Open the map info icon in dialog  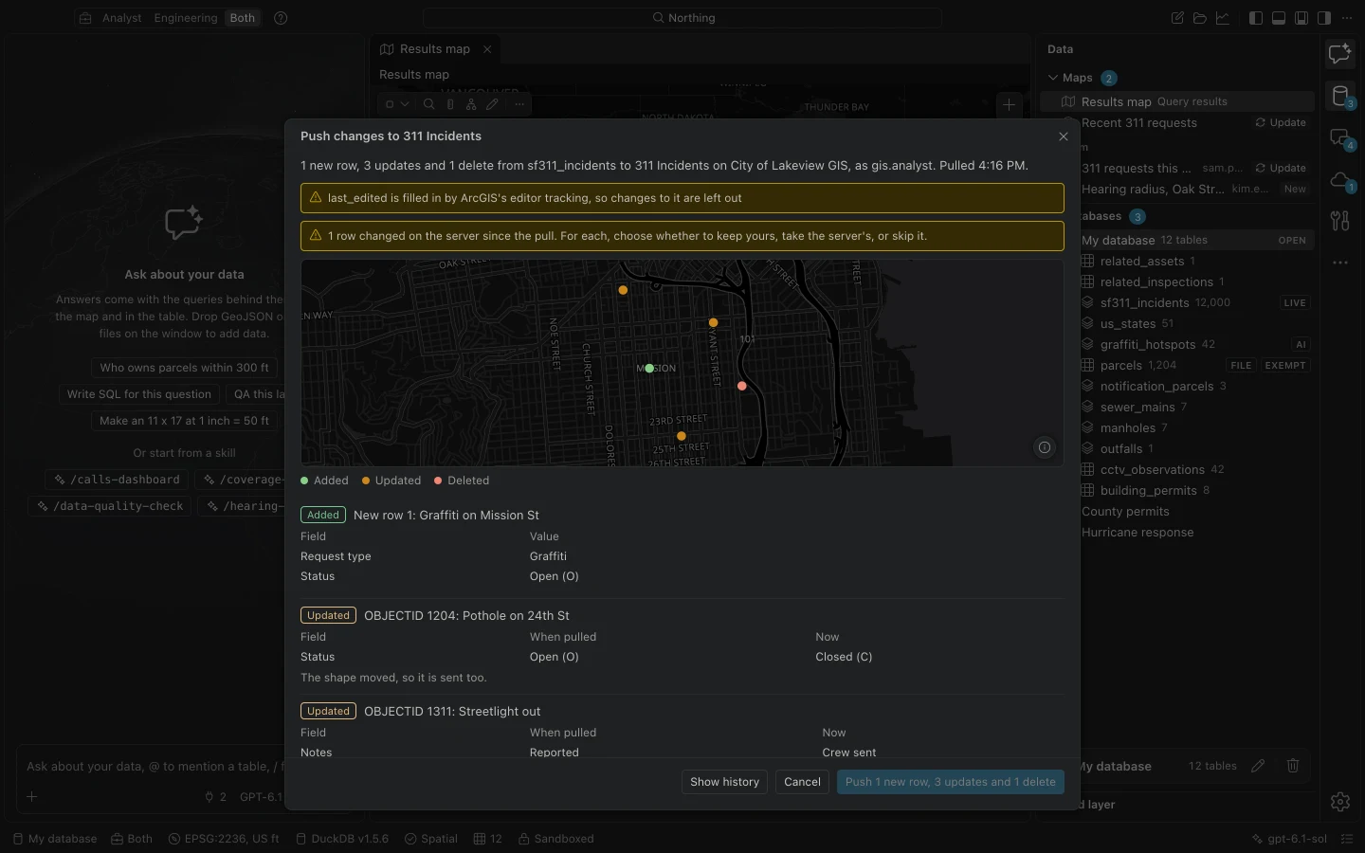(1045, 447)
